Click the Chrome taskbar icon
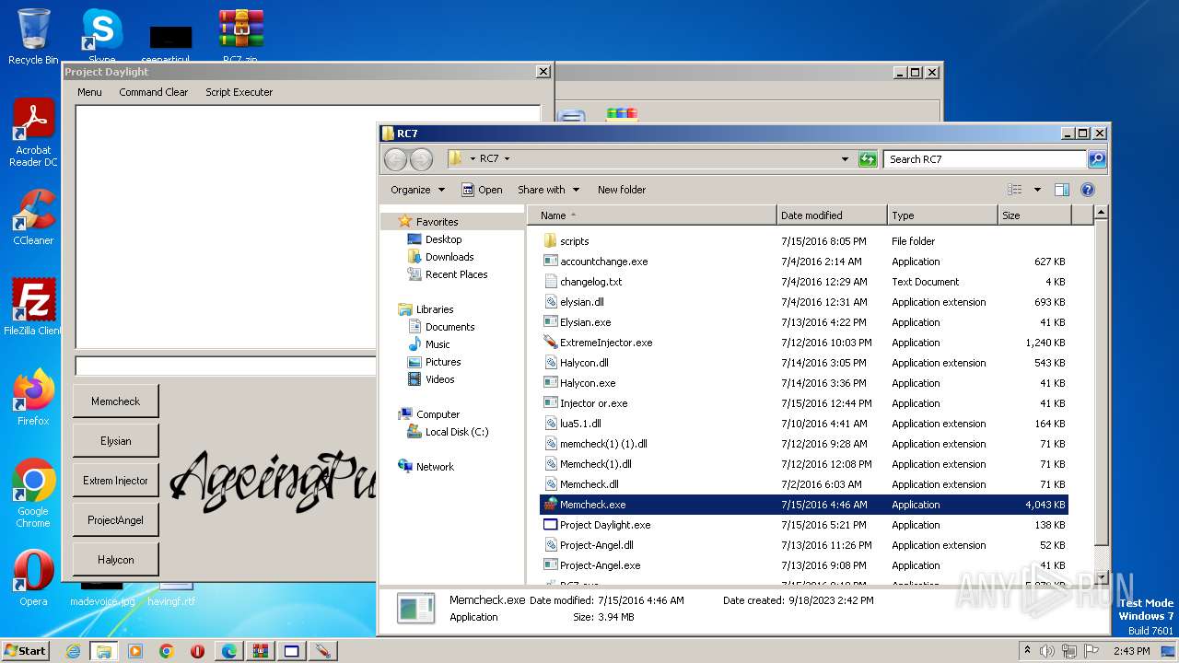1179x663 pixels. point(167,651)
